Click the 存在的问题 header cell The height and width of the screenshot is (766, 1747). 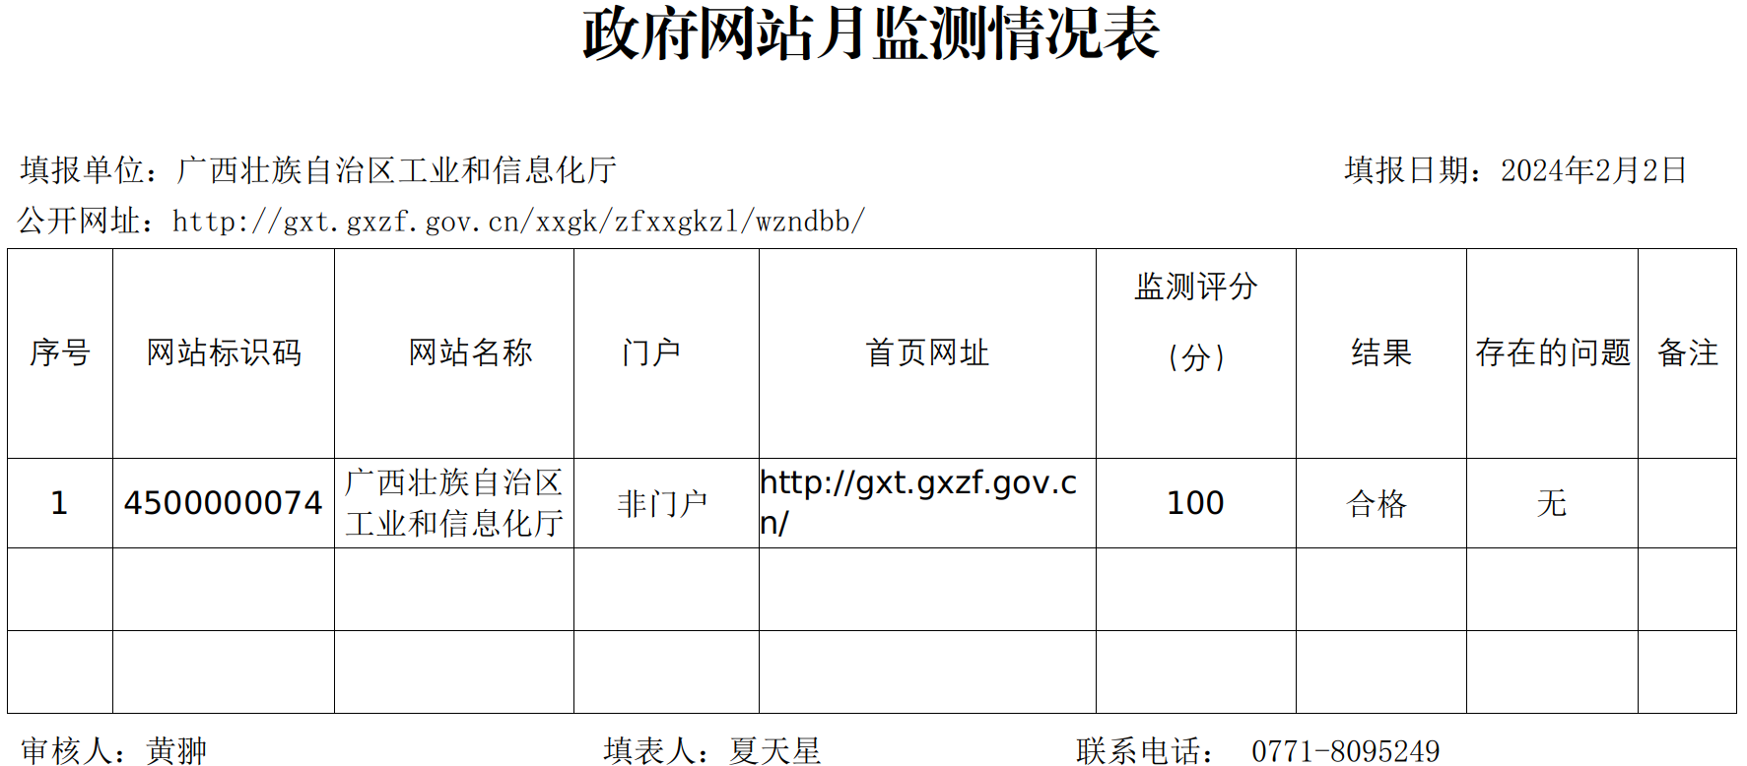(x=1552, y=352)
